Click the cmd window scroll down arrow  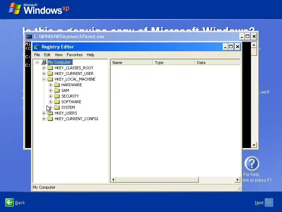pos(254,145)
